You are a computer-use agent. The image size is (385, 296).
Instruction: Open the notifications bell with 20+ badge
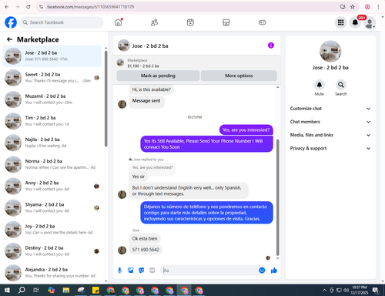coord(355,22)
